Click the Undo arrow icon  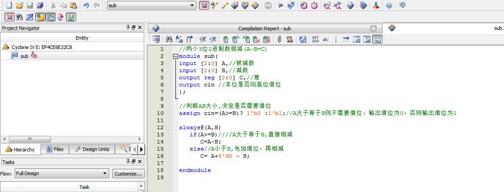point(86,5)
